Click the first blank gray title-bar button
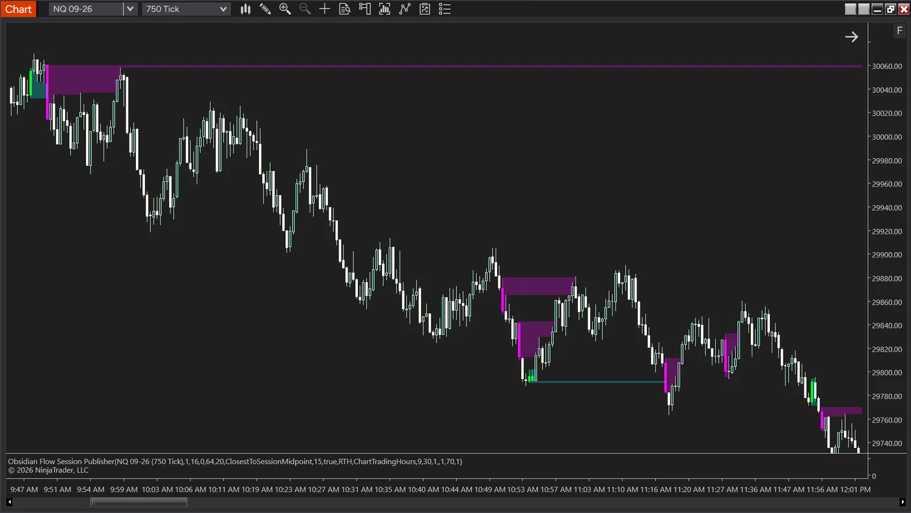The image size is (911, 513). [850, 9]
